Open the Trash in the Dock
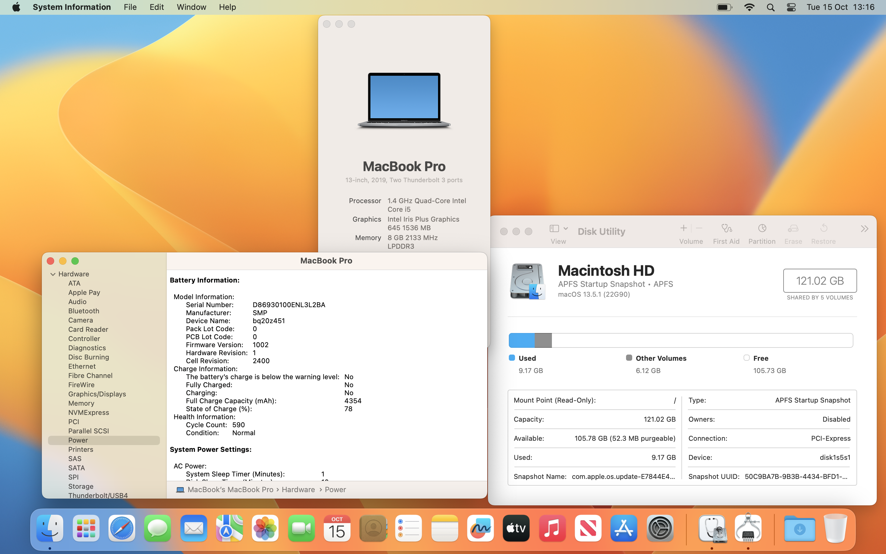 click(x=835, y=528)
